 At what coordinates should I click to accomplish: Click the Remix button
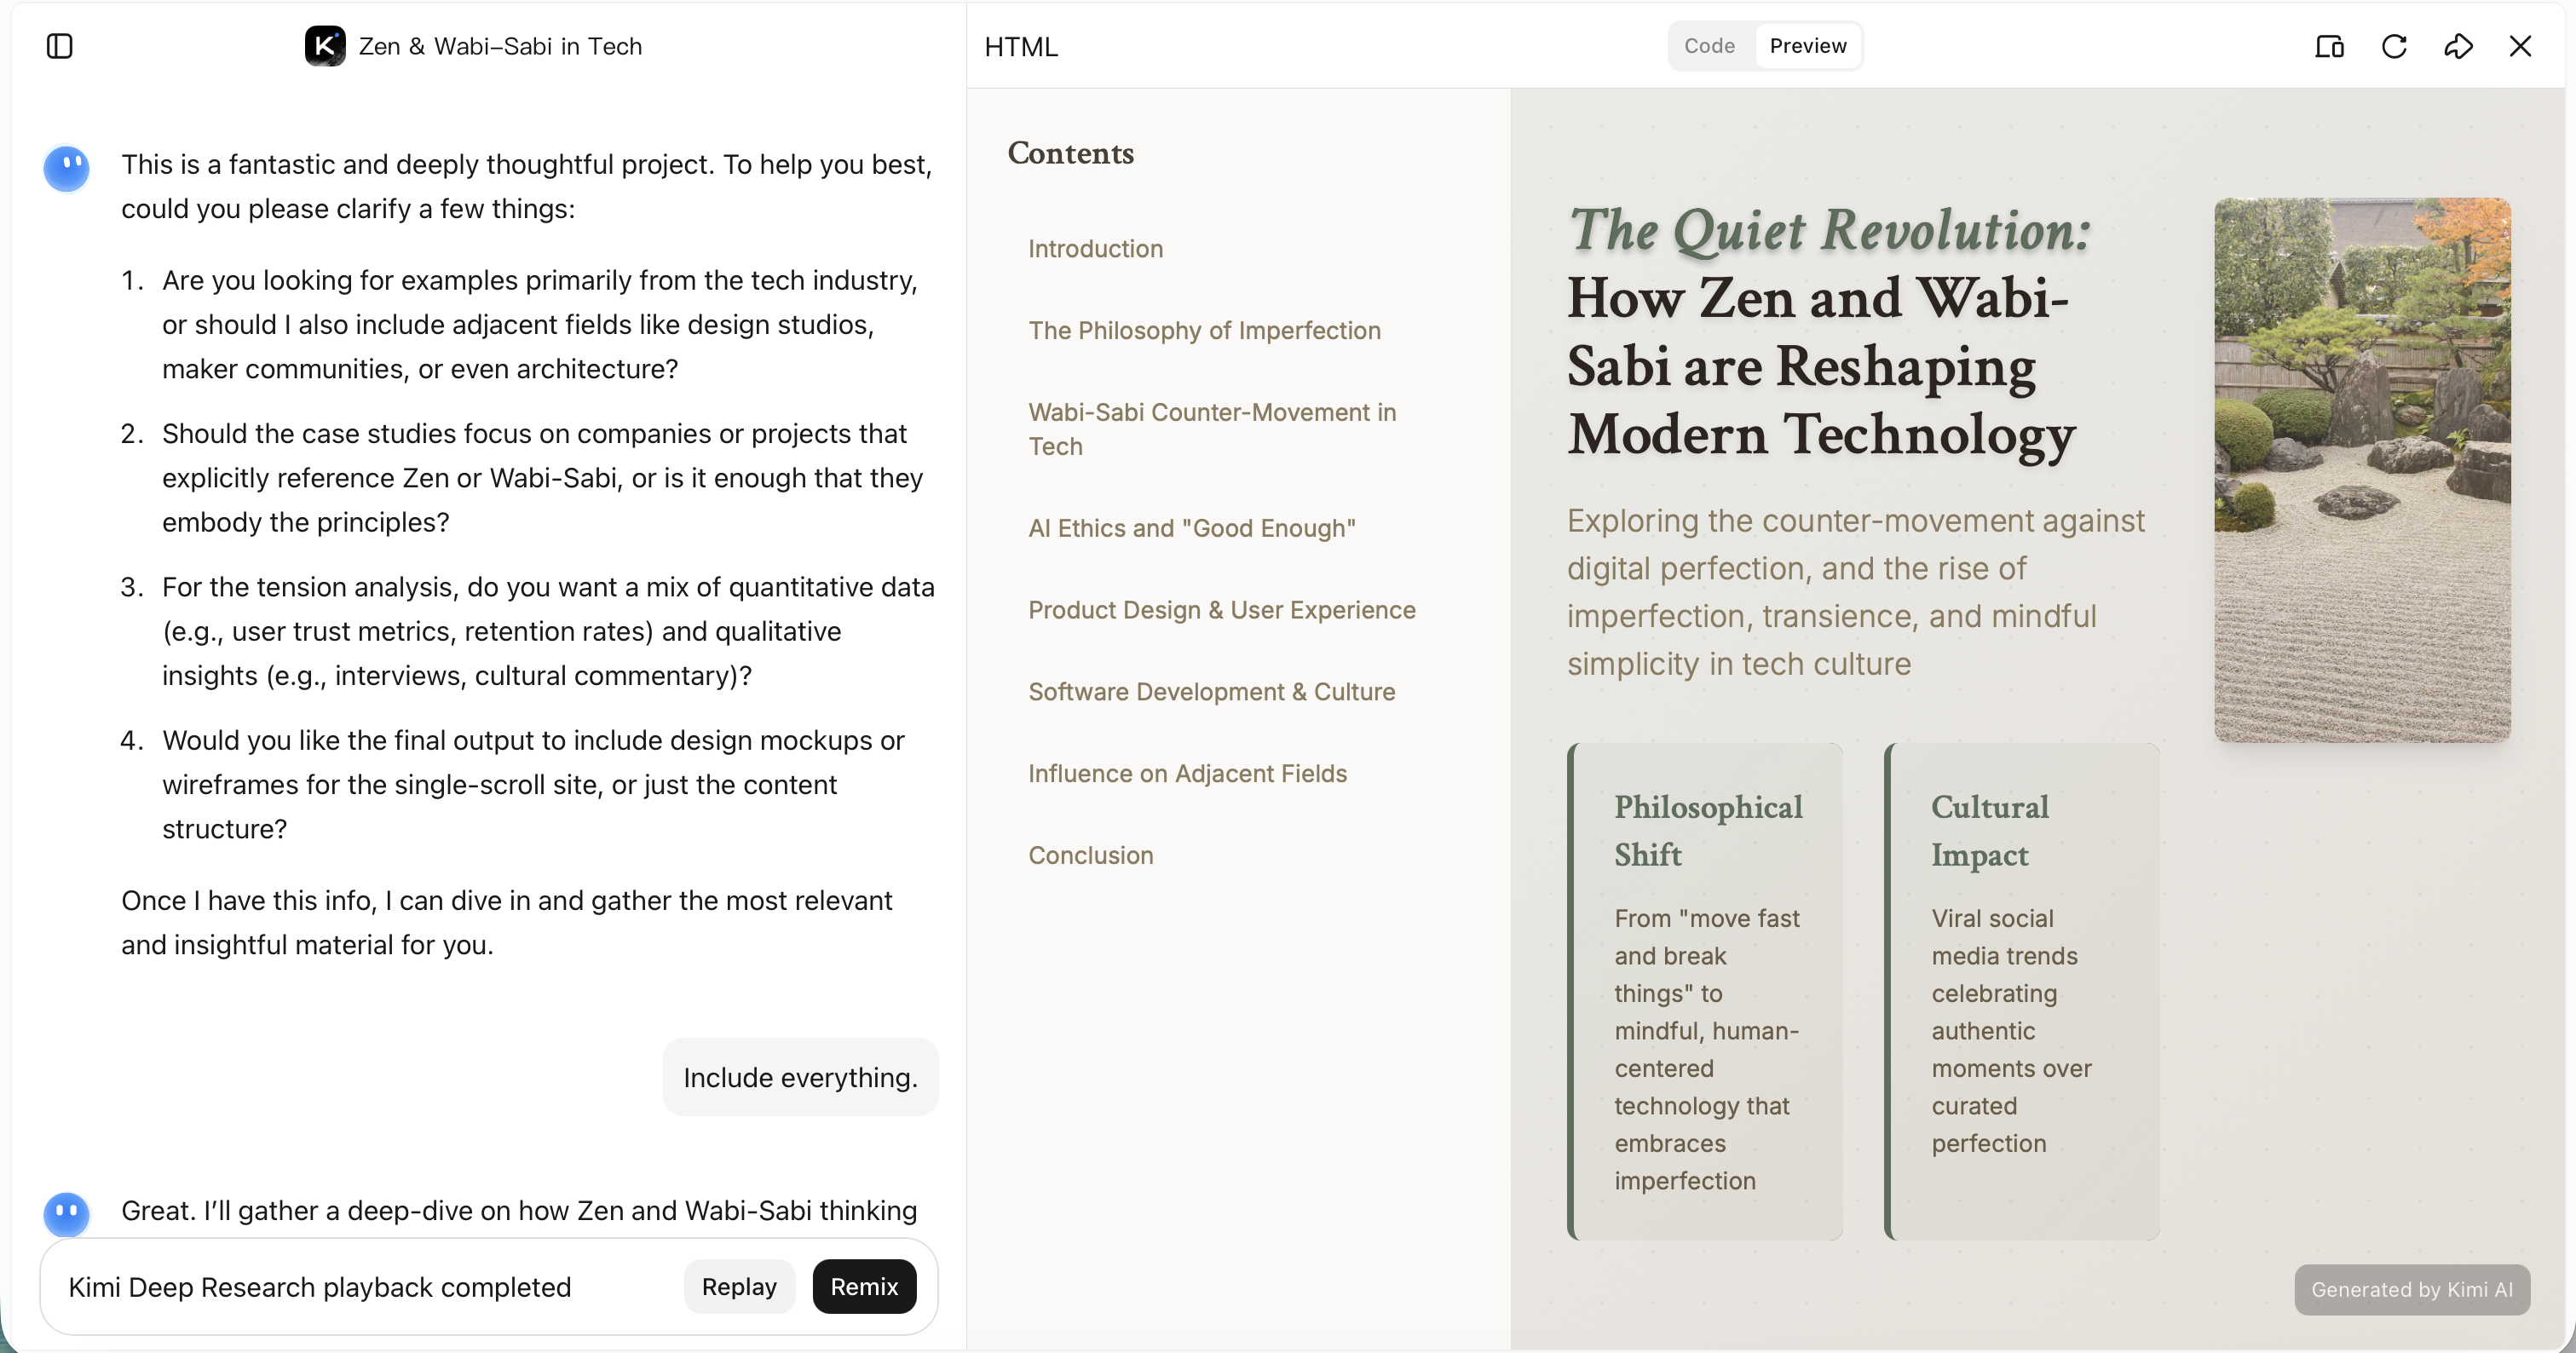point(864,1287)
